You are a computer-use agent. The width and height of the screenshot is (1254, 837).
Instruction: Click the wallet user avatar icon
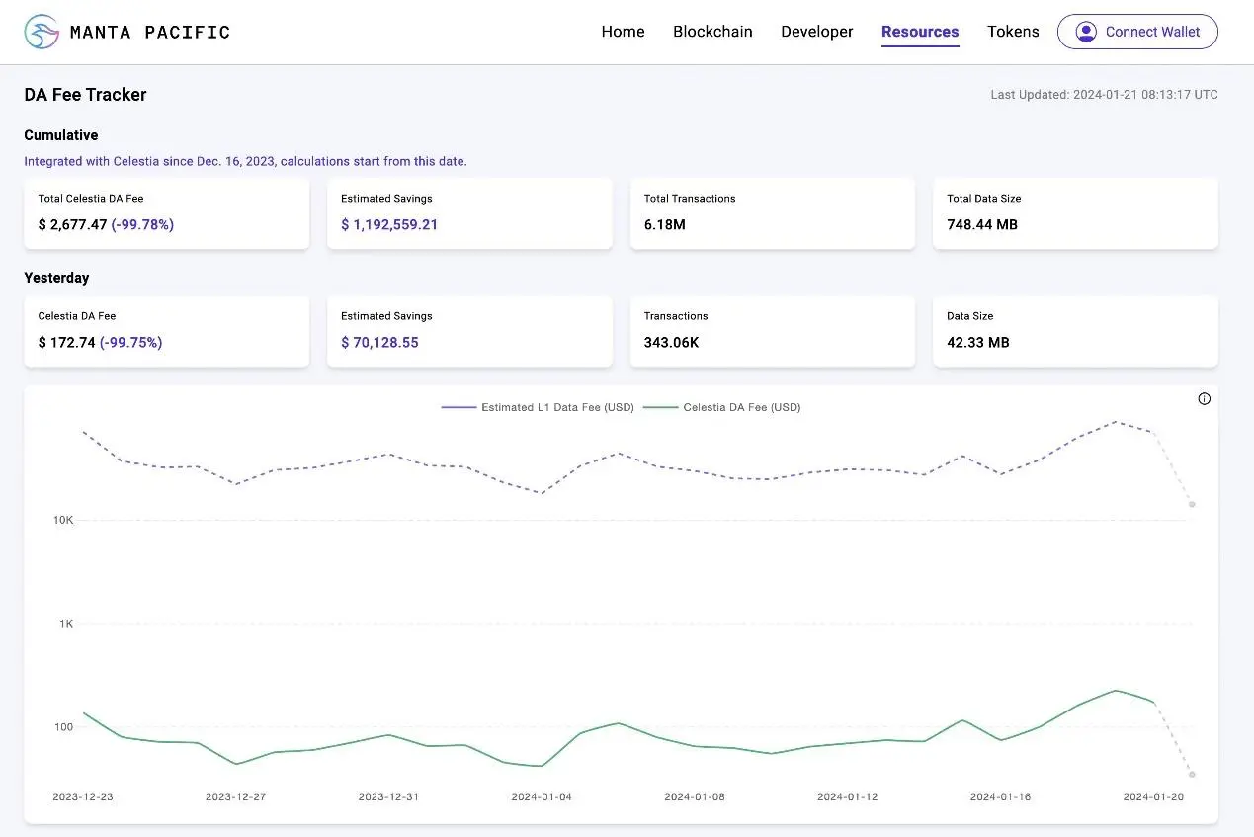coord(1086,32)
